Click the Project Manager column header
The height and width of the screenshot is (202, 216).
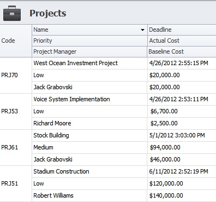[89, 51]
